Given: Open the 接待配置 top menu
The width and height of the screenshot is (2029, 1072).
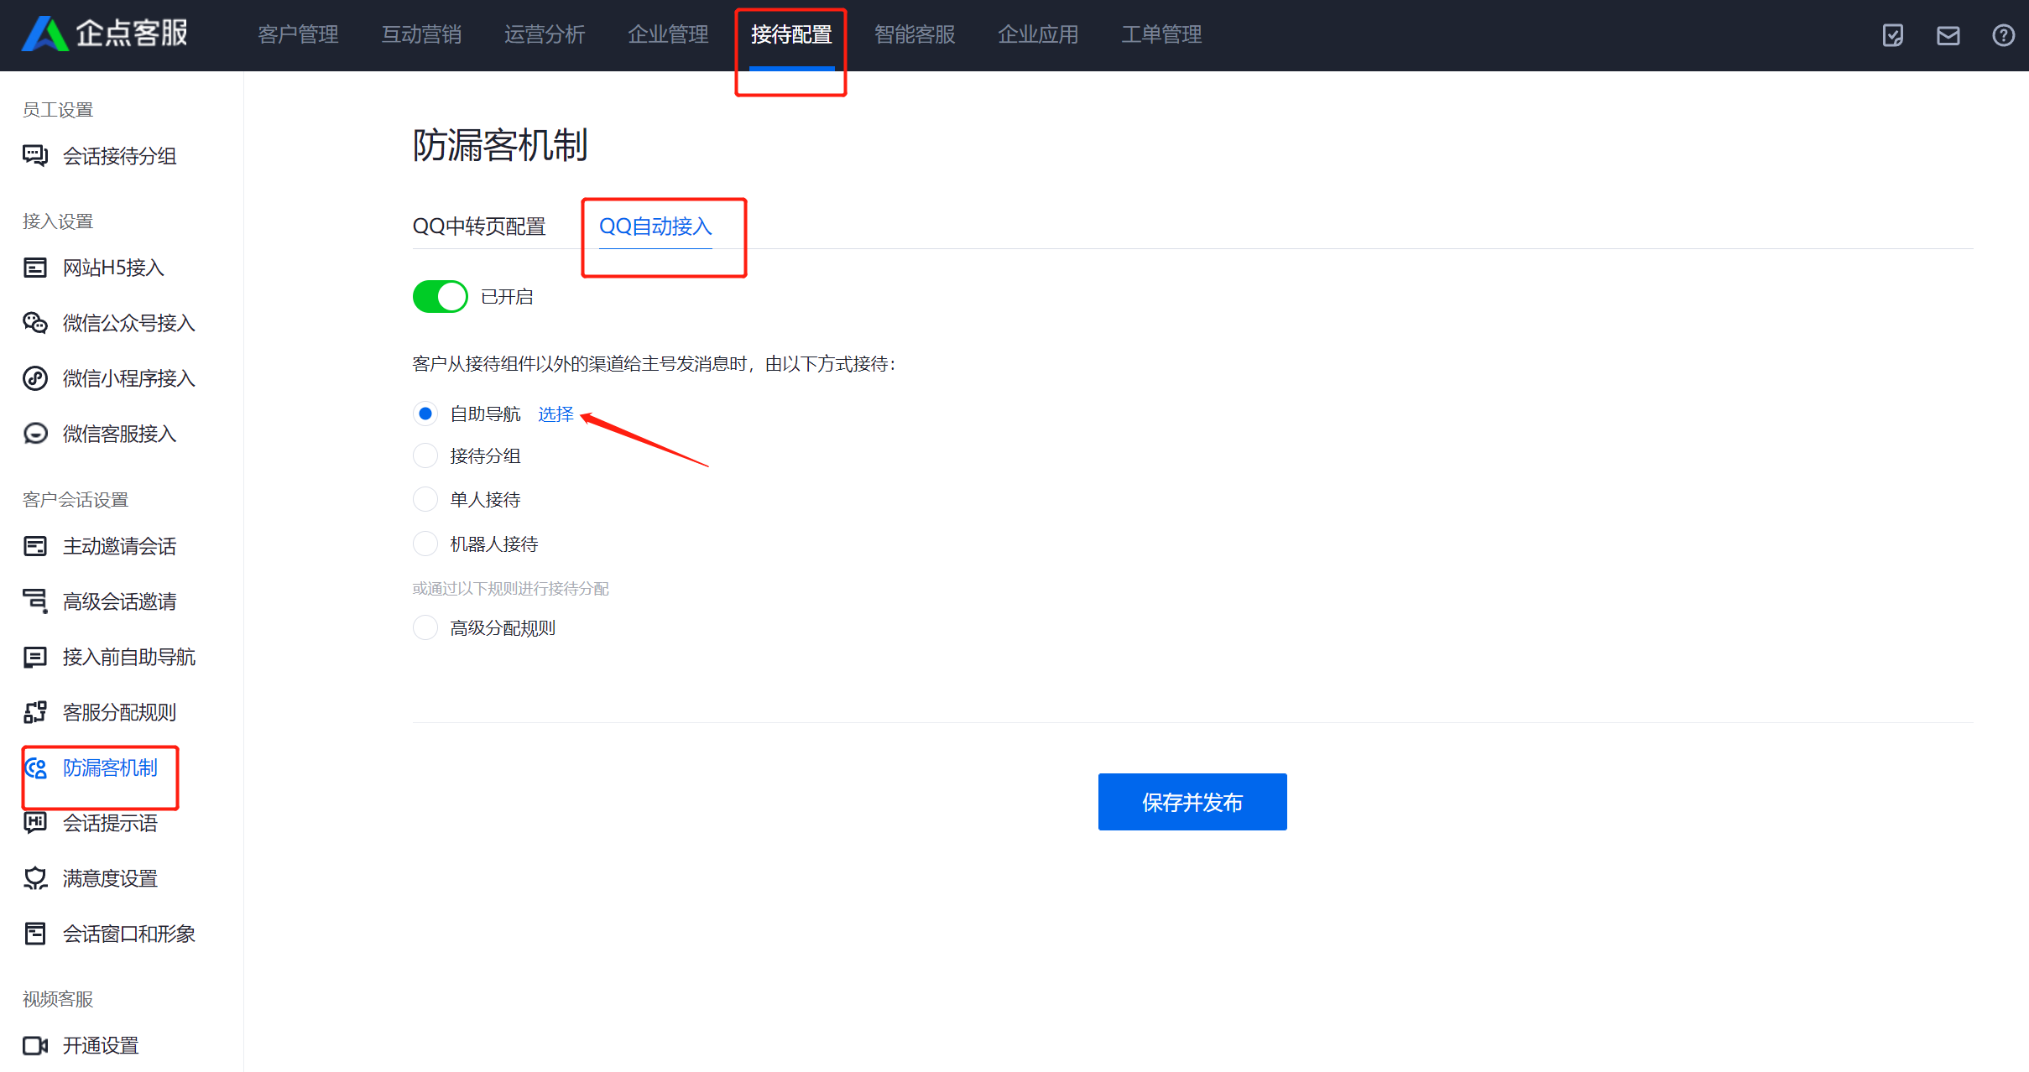Looking at the screenshot, I should pos(791,34).
